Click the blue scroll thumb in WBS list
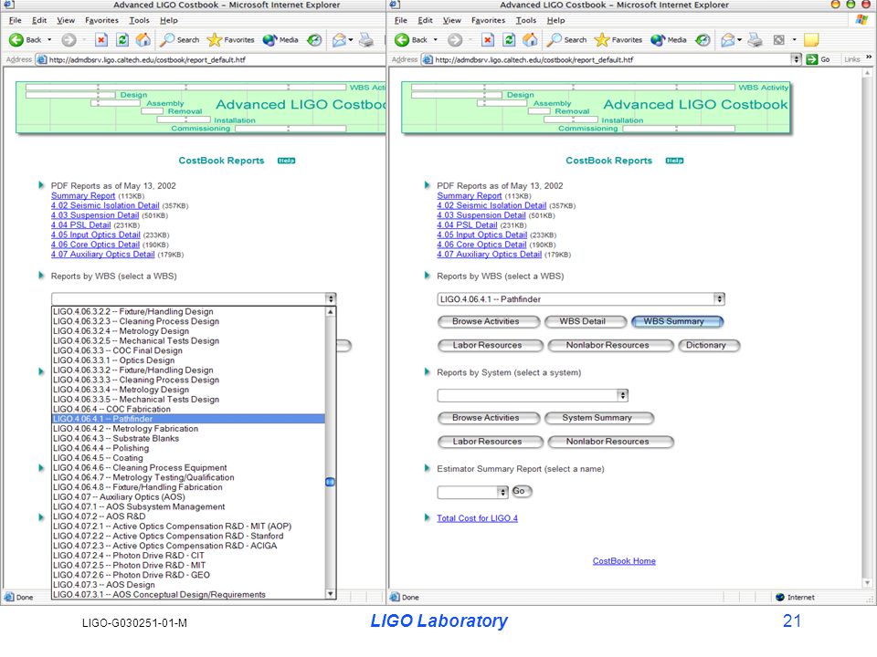Image resolution: width=877 pixels, height=657 pixels. [330, 482]
